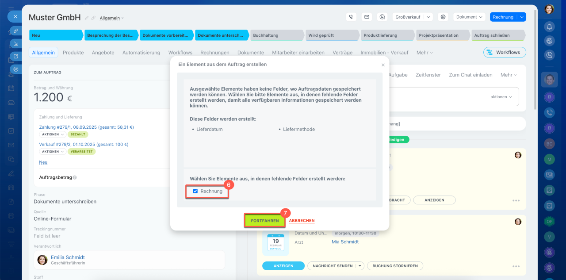Click the settings gear icon
The height and width of the screenshot is (280, 566).
click(x=443, y=17)
